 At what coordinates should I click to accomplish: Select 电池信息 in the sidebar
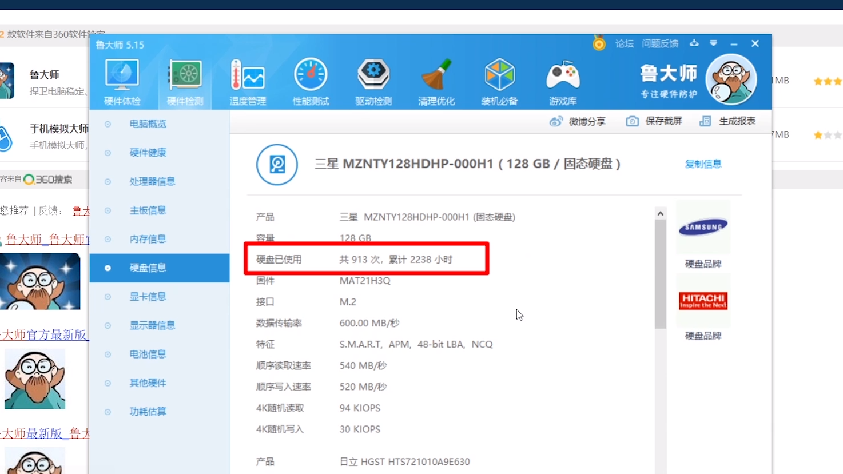click(x=160, y=354)
